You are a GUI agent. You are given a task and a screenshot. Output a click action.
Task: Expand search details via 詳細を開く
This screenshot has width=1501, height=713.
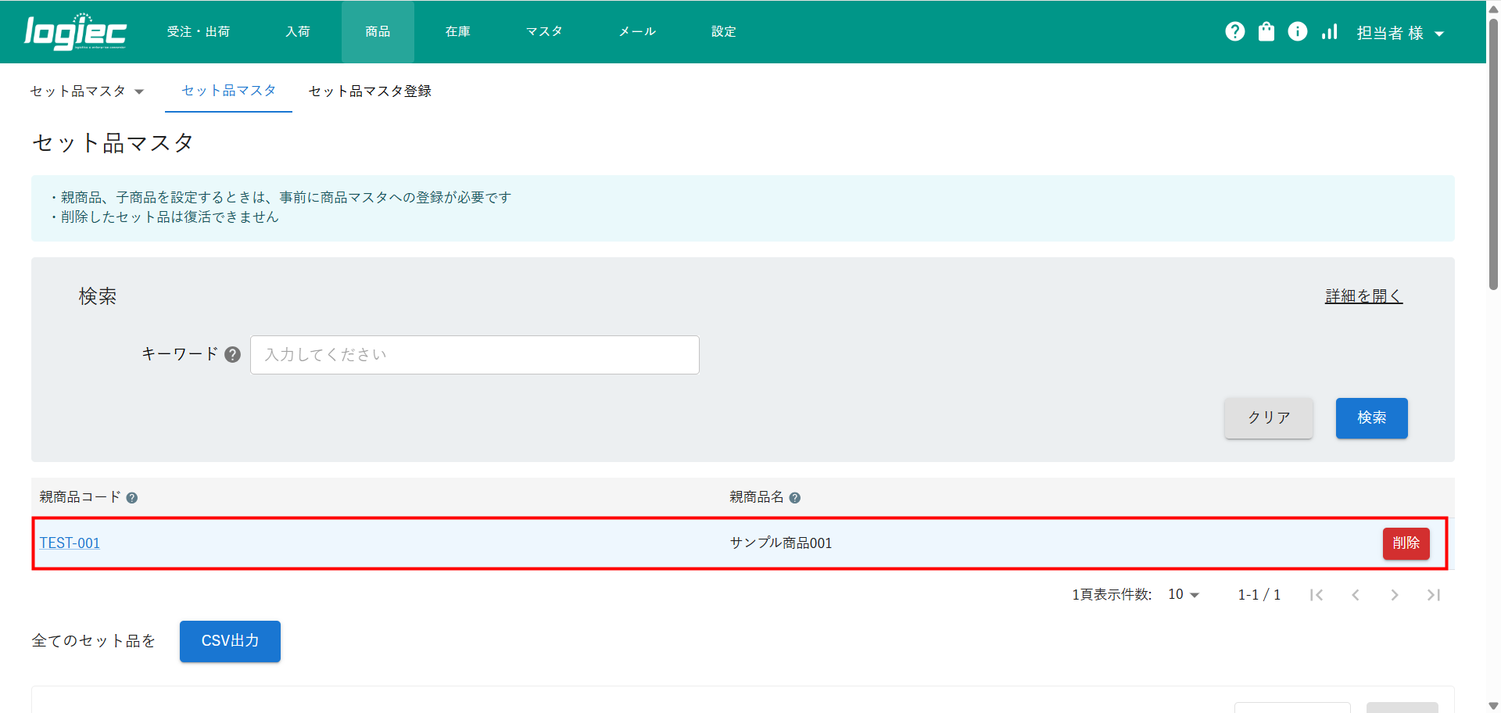[1363, 296]
